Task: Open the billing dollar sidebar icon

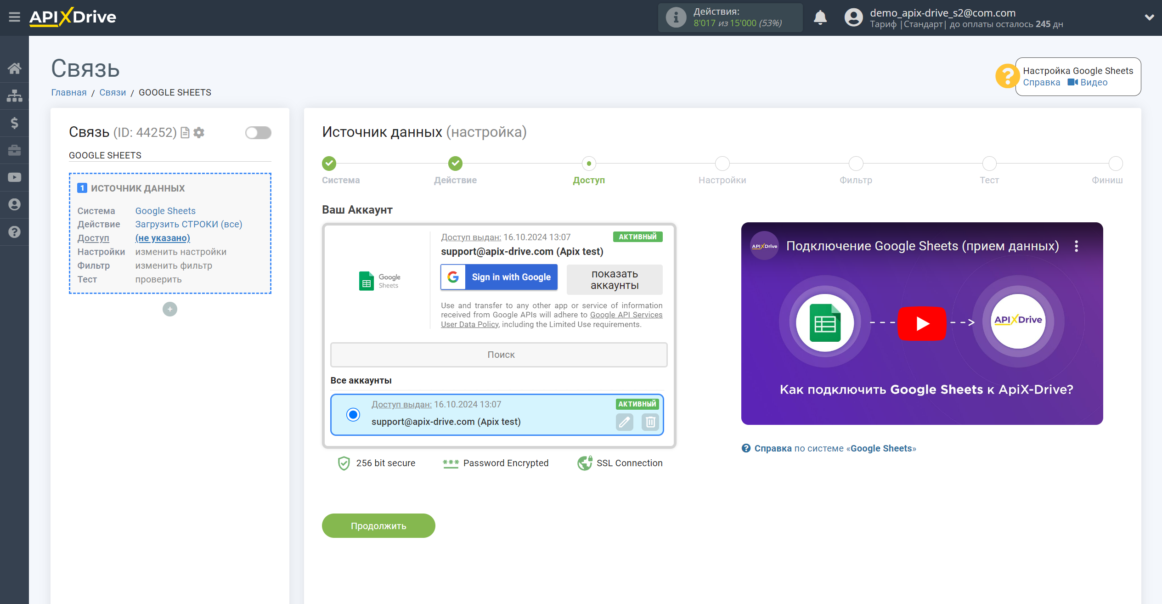Action: (14, 123)
